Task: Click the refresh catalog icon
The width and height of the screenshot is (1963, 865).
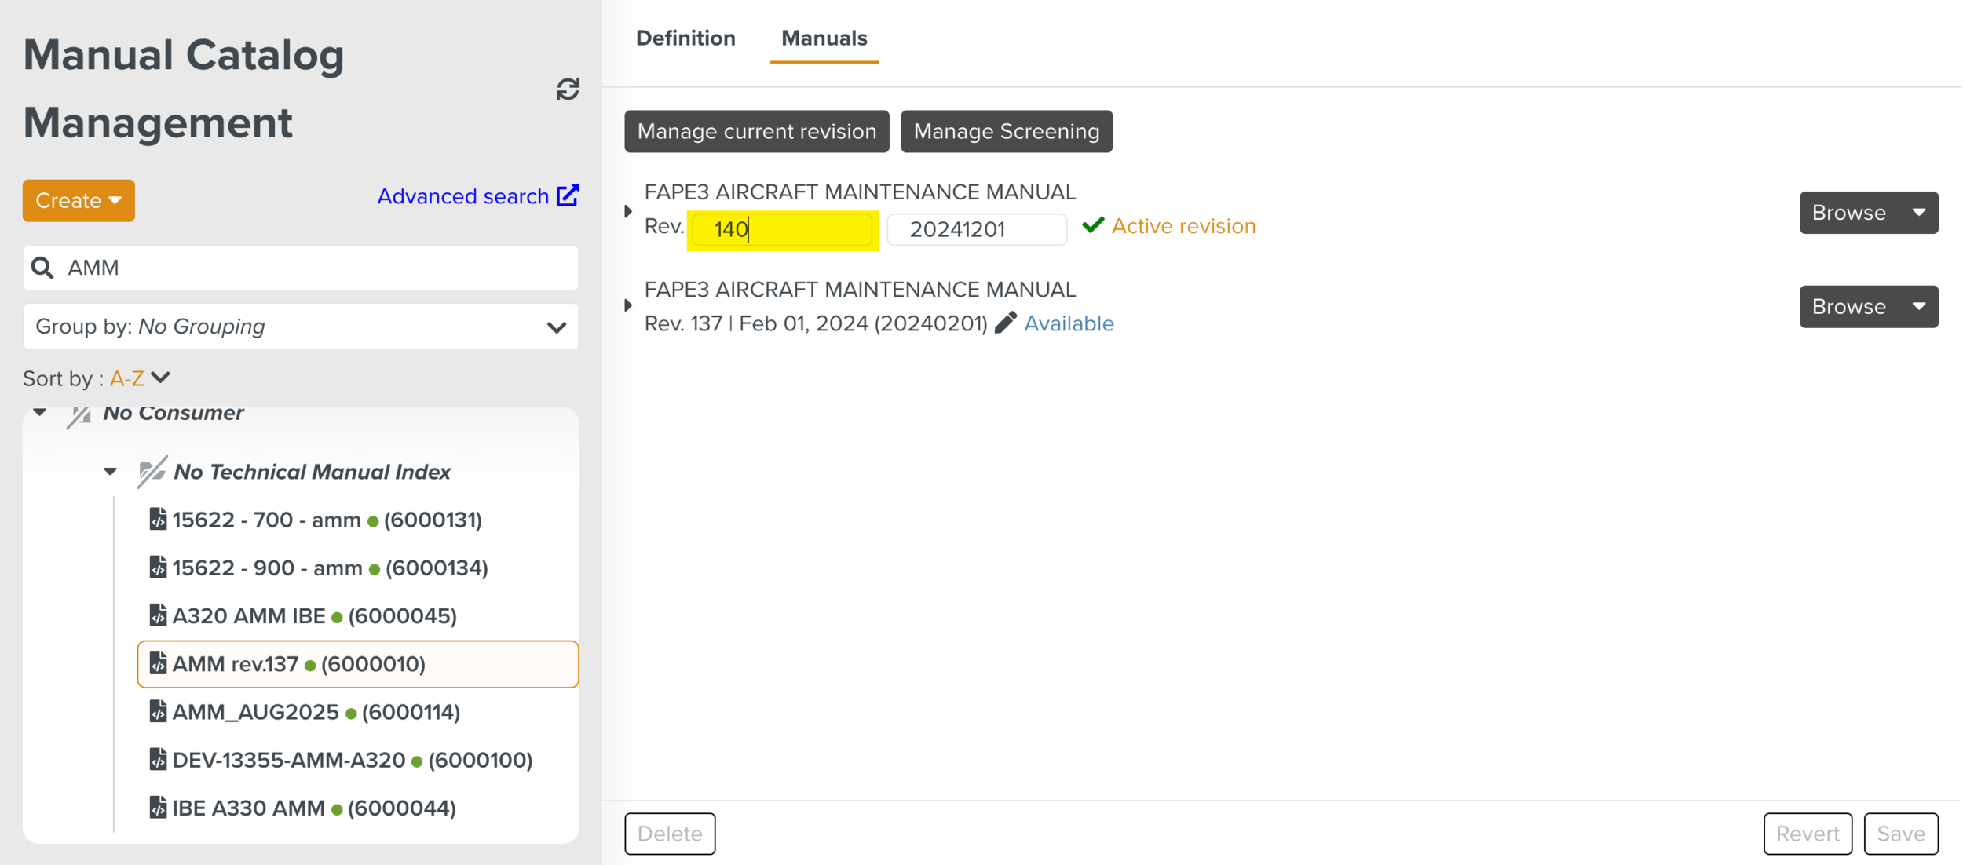Action: click(x=568, y=89)
